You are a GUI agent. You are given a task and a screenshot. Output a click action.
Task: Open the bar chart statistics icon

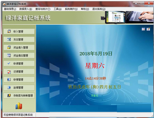tap(19, 106)
